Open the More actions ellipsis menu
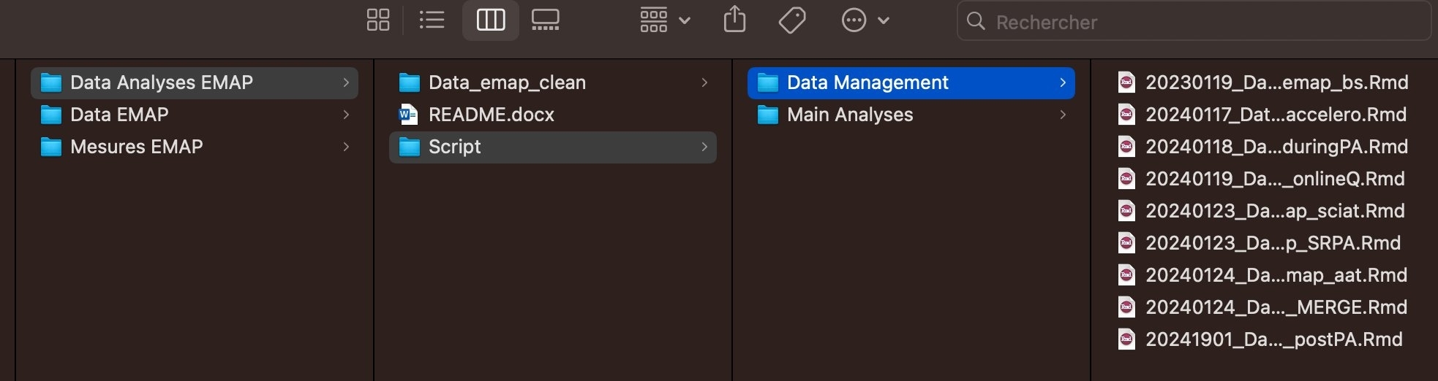Viewport: 1438px width, 381px height. (865, 20)
